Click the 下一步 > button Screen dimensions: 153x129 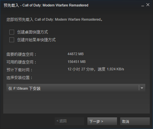102,121
